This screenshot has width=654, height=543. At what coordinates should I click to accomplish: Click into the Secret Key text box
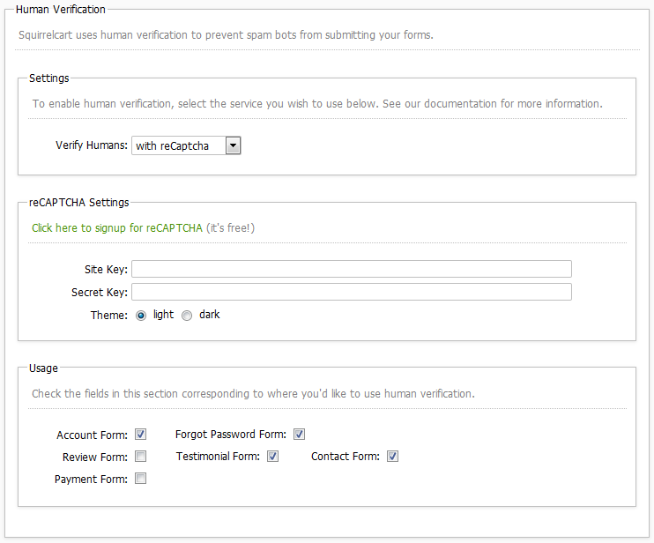351,292
